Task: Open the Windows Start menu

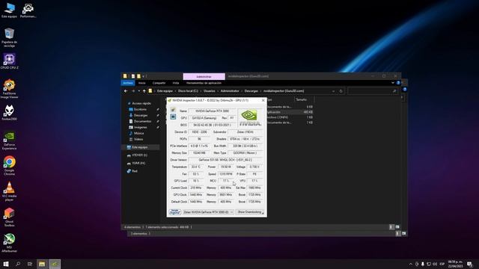Action: coord(6,264)
